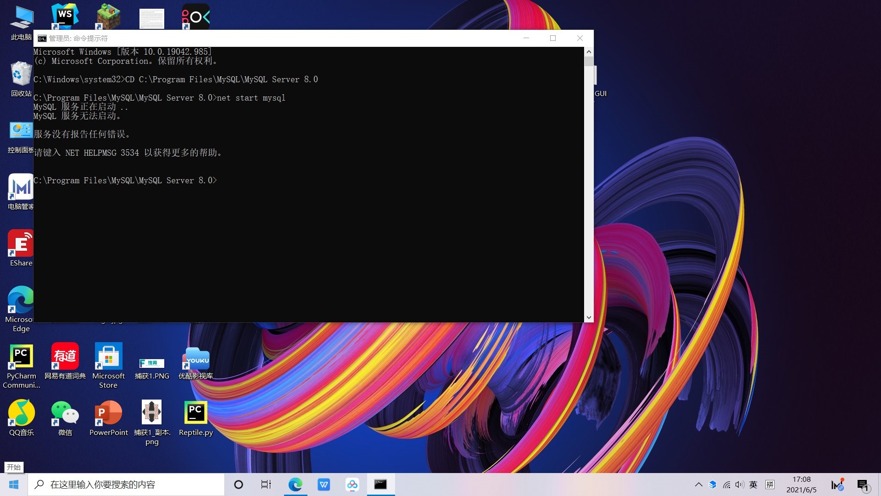Open the 捕获1.PNG image file
The width and height of the screenshot is (881, 496).
pyautogui.click(x=152, y=369)
